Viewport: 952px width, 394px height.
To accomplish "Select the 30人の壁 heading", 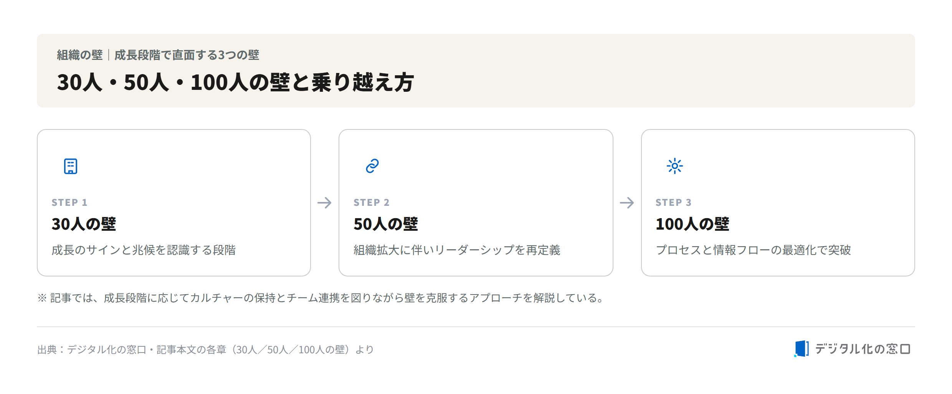I will pyautogui.click(x=84, y=224).
